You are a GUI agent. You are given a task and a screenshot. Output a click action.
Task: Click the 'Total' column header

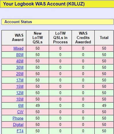[104, 38]
